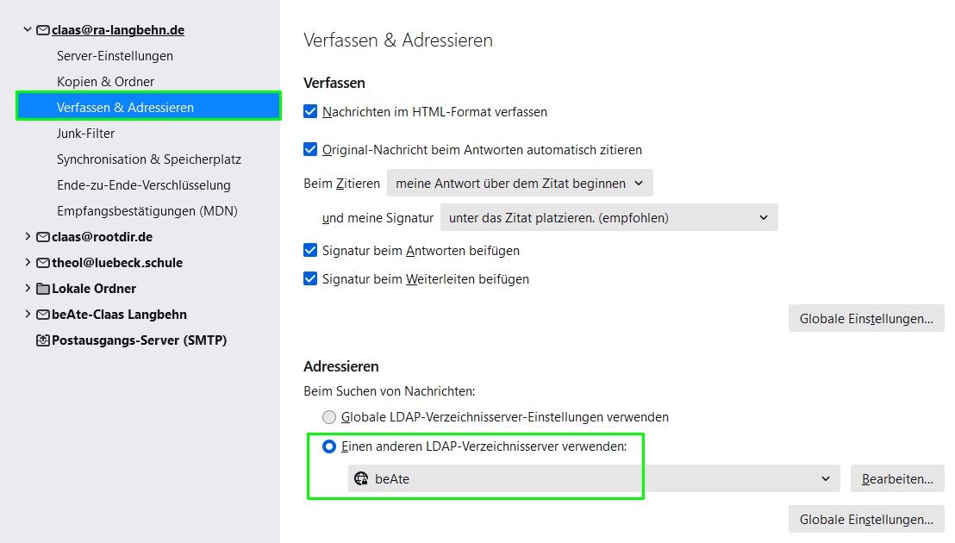Click the Lokale Ordner folder icon
Image resolution: width=955 pixels, height=543 pixels.
[42, 289]
